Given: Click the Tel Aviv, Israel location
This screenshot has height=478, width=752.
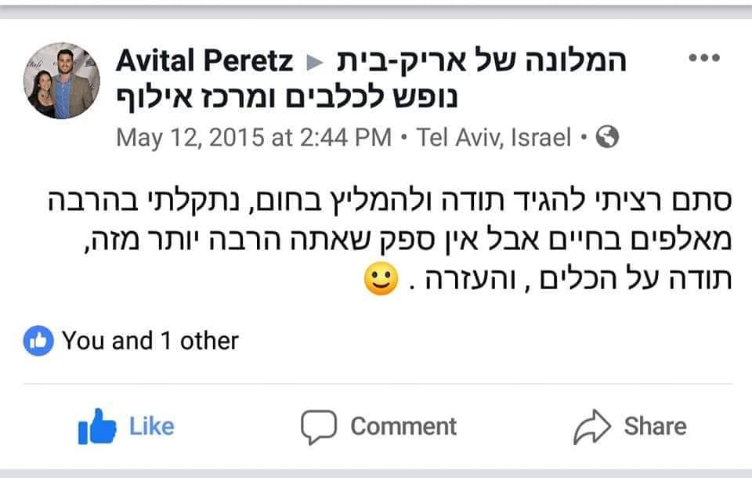Looking at the screenshot, I should point(493,139).
